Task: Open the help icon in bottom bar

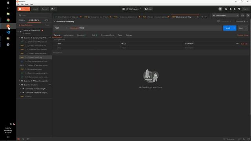Action: pos(248,139)
